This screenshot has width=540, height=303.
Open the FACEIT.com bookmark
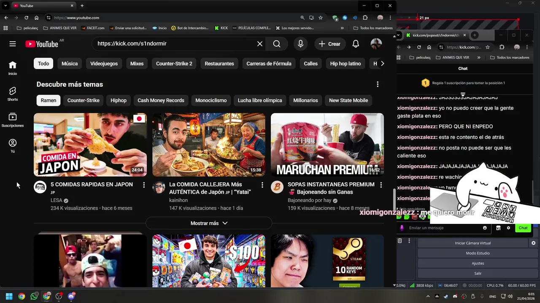coord(93,28)
